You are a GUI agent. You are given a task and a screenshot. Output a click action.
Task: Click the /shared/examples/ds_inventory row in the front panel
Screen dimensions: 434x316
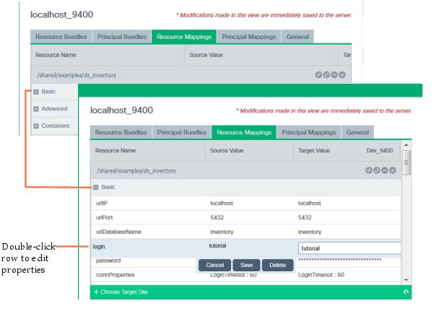click(246, 170)
